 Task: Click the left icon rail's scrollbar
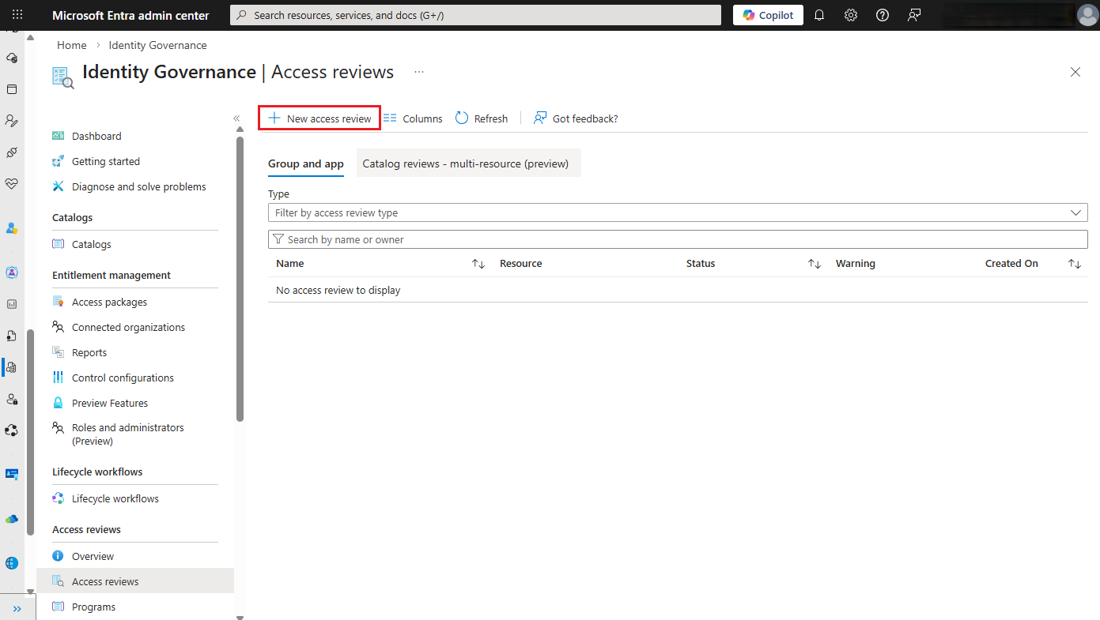[x=31, y=432]
